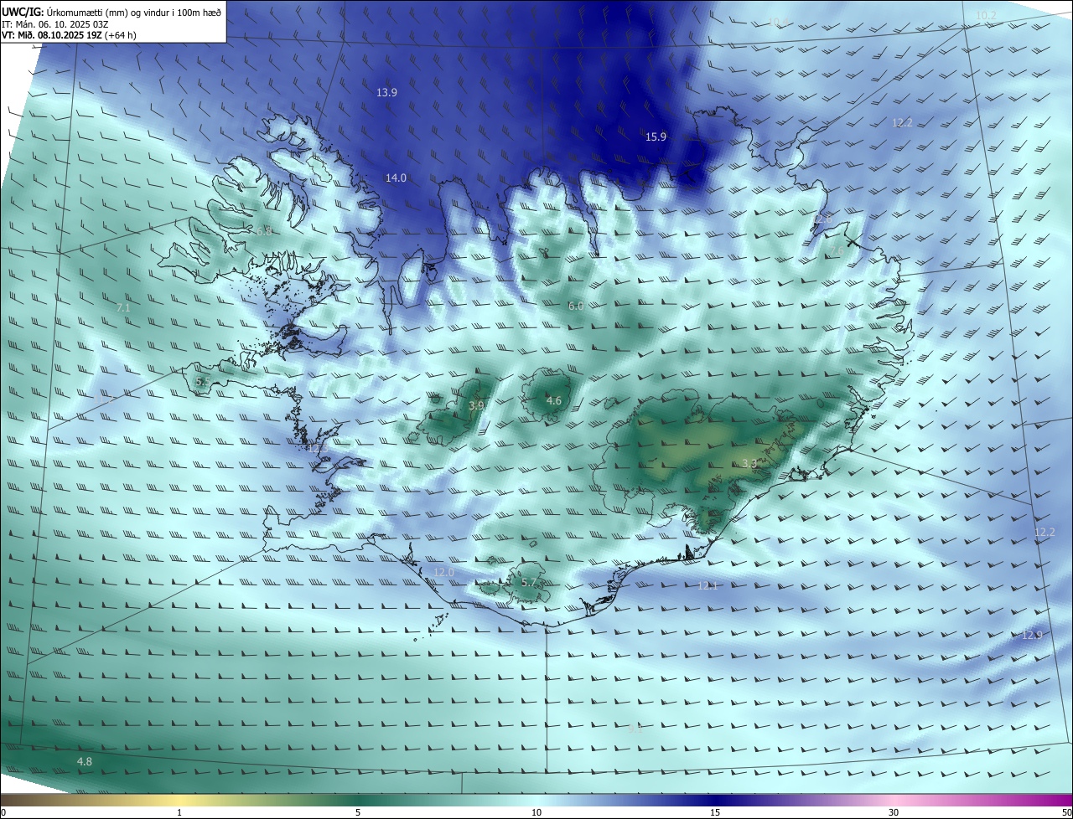Click the 10.2 value label
1073x819 pixels.
coord(986,16)
